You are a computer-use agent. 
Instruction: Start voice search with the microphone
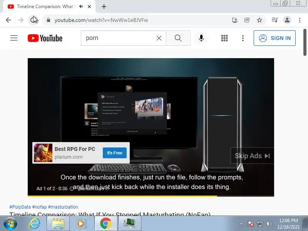(x=201, y=38)
